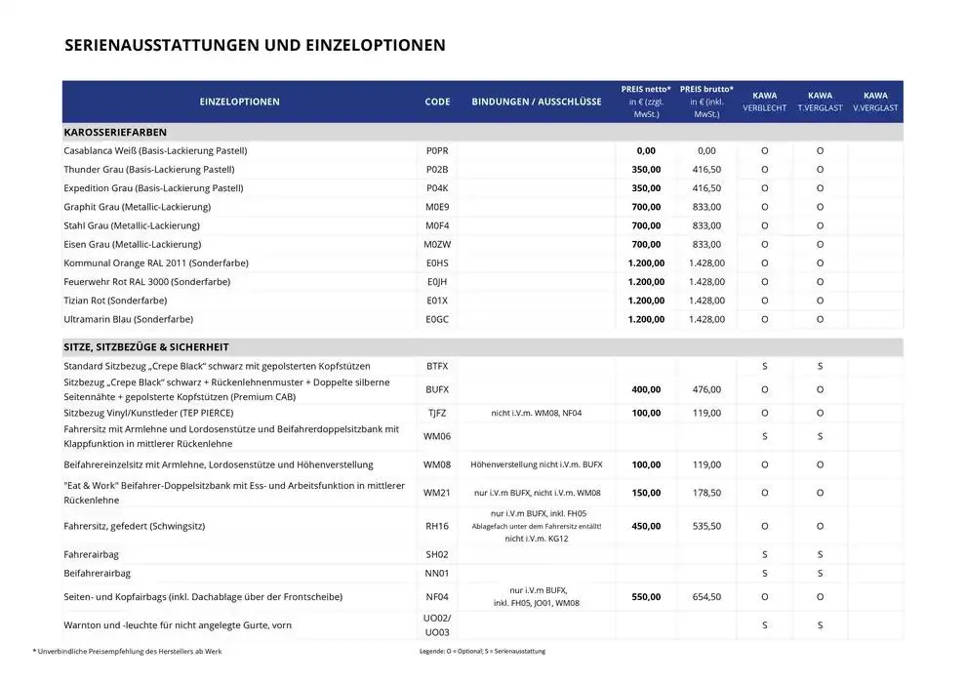Screen dimensions: 966x683
Task: Click the Legende text at the bottom
Action: tap(484, 650)
